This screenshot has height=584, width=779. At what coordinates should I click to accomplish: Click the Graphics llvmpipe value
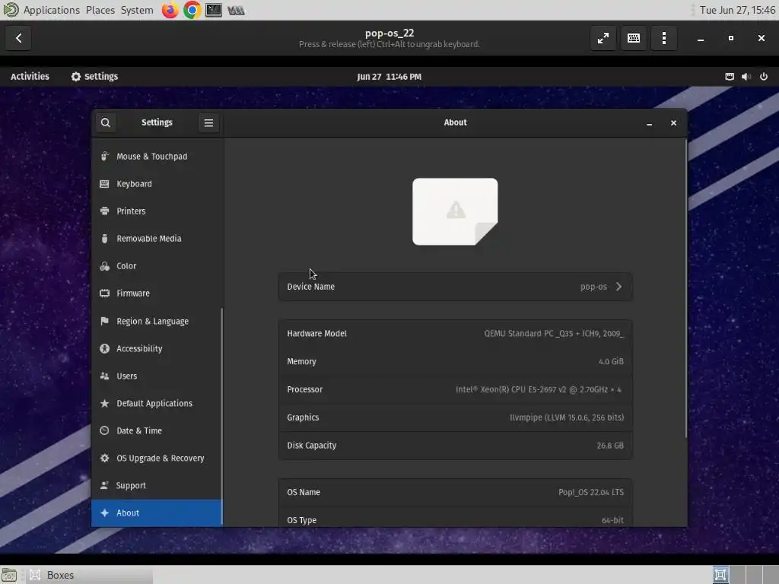click(567, 417)
